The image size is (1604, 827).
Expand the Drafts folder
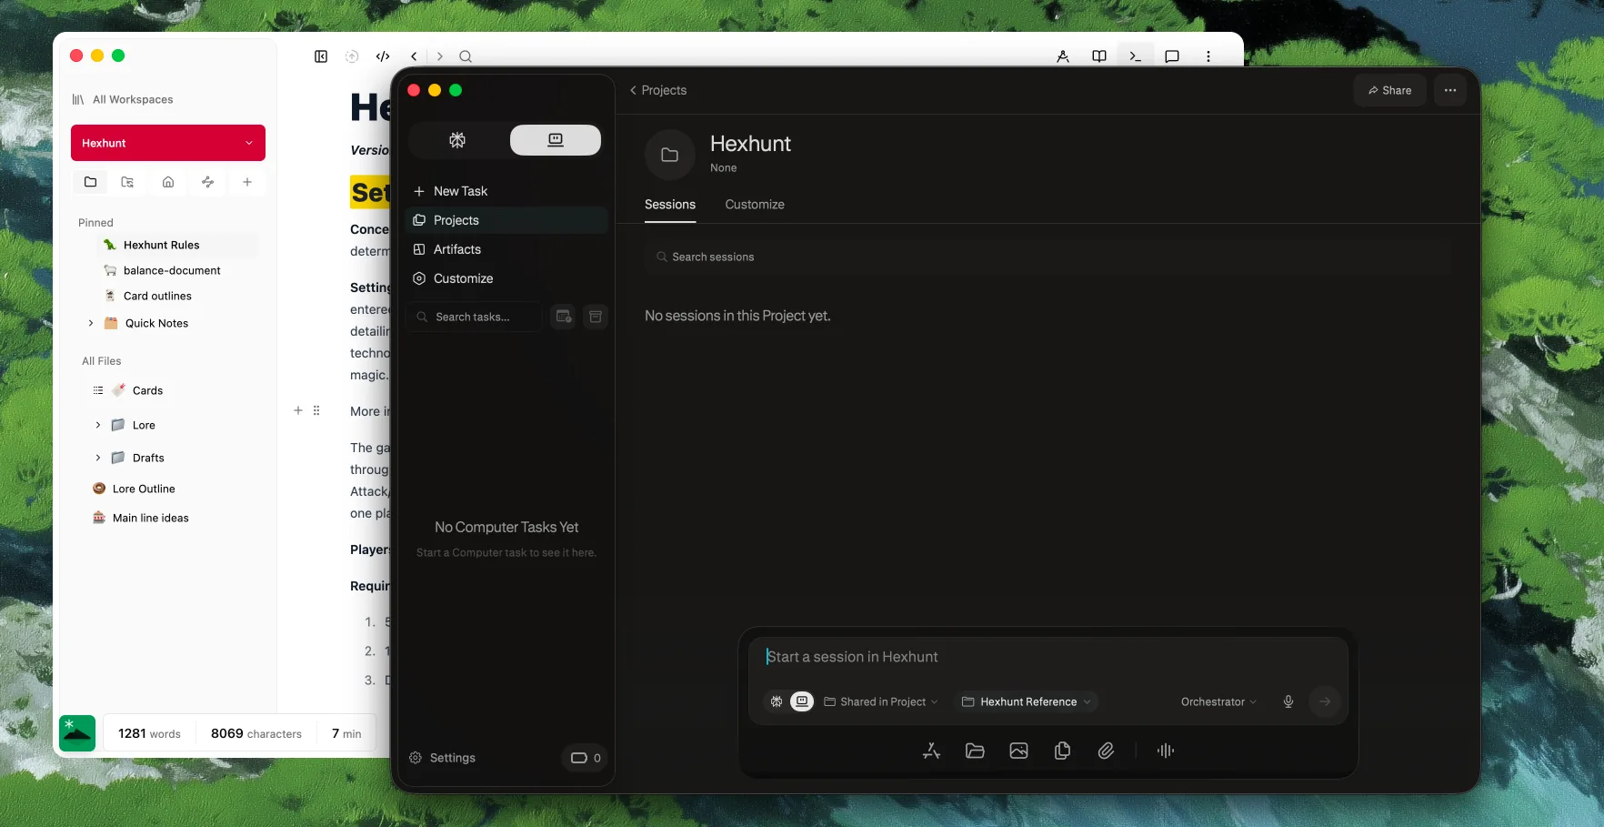[98, 458]
